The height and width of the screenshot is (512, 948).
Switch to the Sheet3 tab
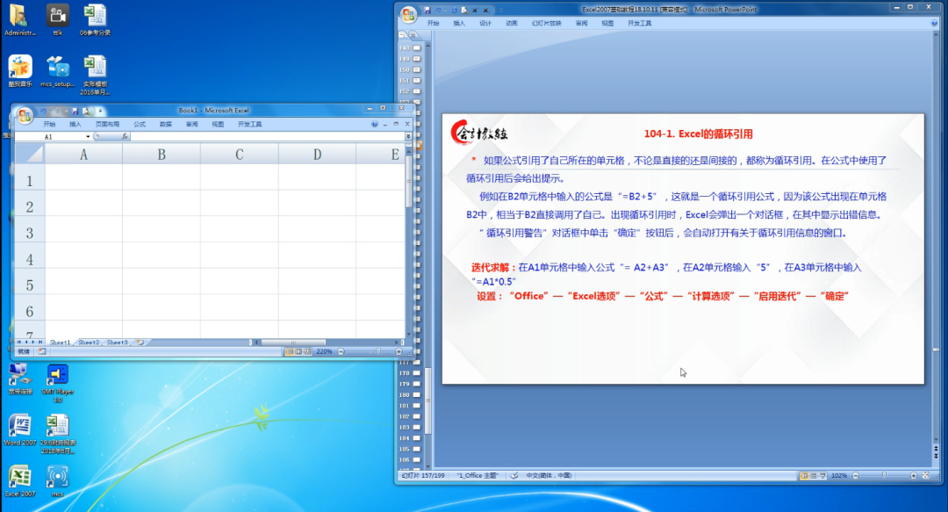pos(117,343)
